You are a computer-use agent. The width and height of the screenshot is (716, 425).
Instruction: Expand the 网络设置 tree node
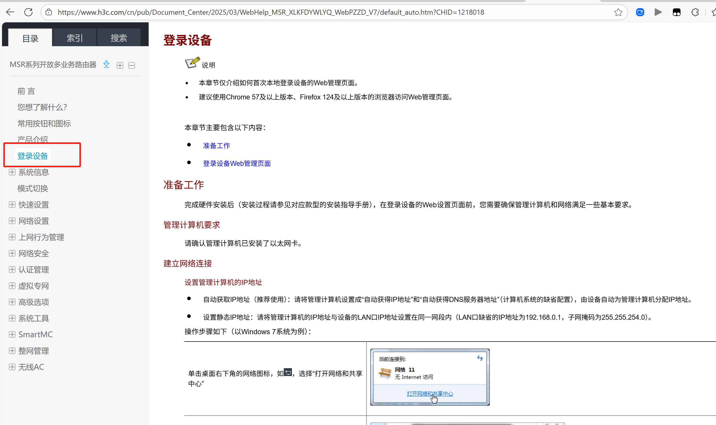click(x=12, y=221)
